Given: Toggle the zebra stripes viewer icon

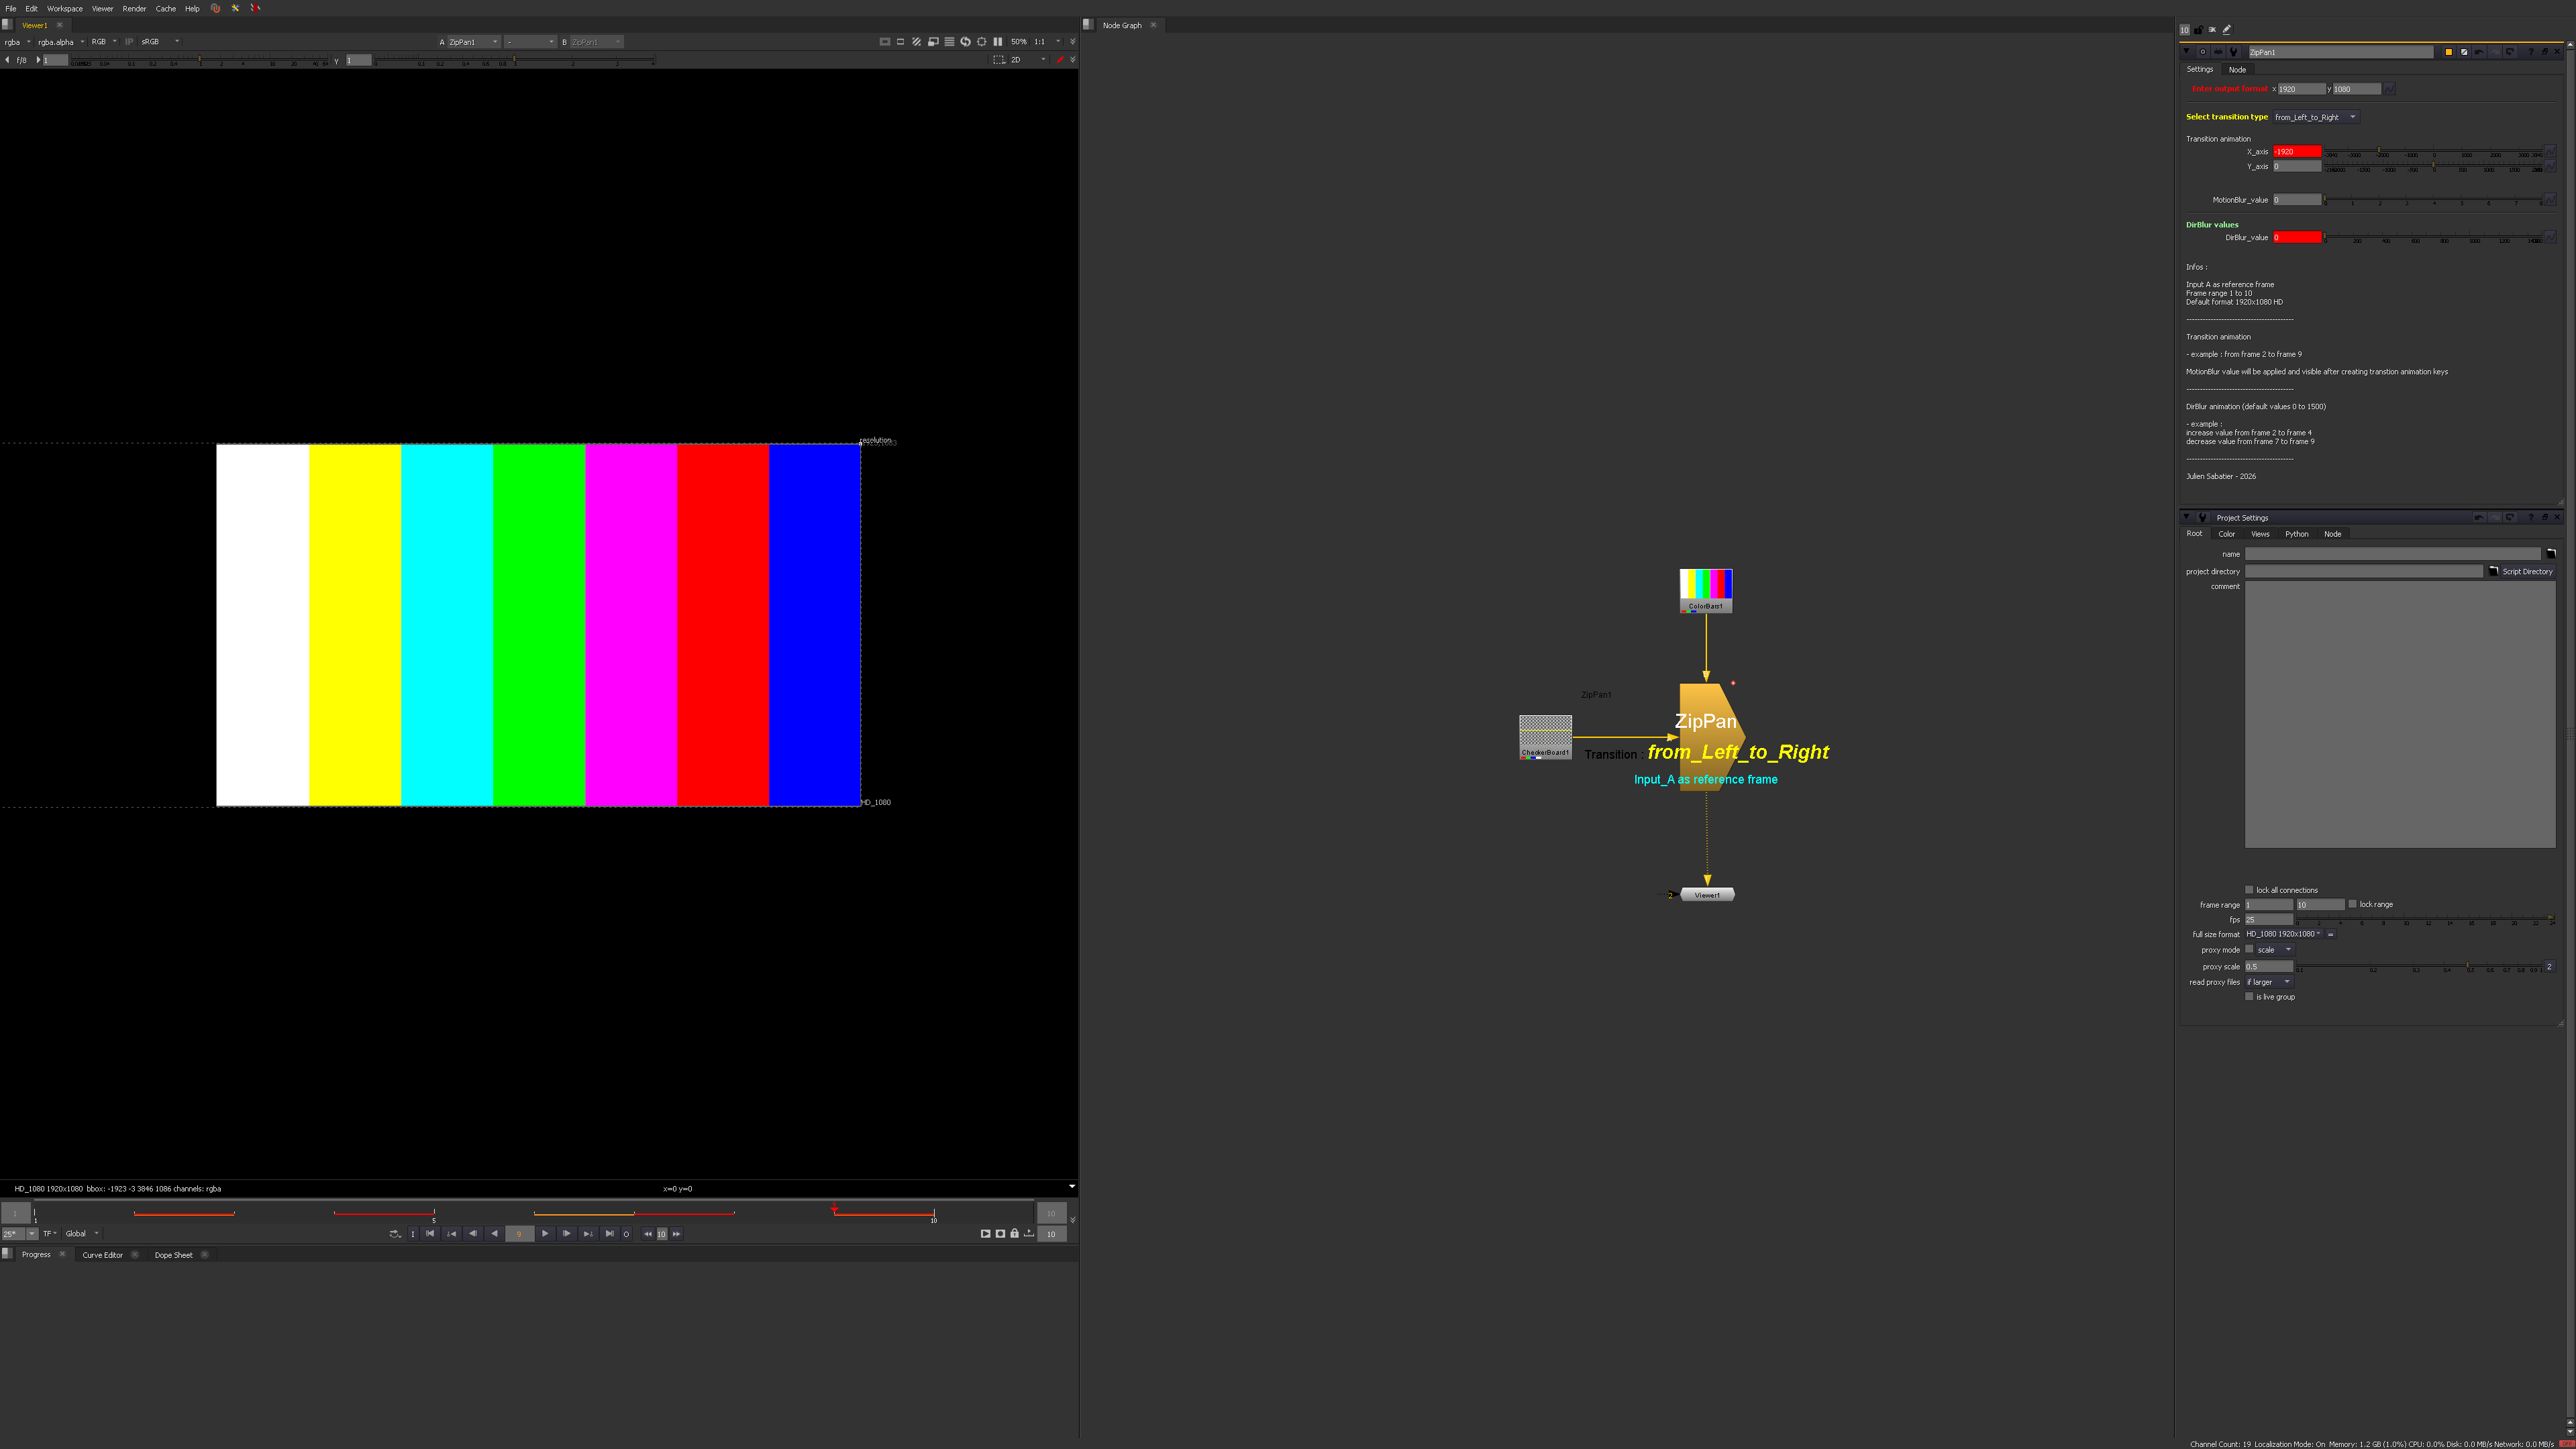Looking at the screenshot, I should [x=917, y=42].
